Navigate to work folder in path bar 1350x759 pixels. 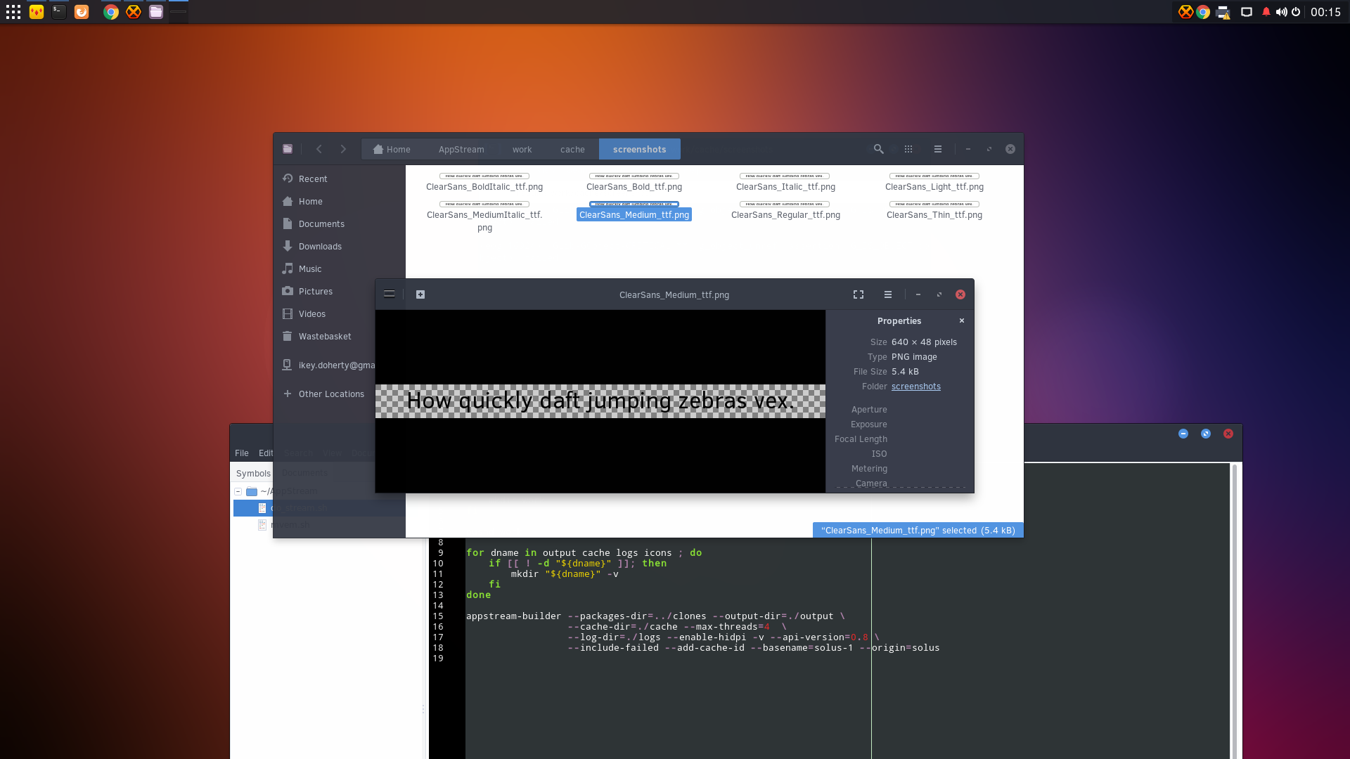[522, 149]
